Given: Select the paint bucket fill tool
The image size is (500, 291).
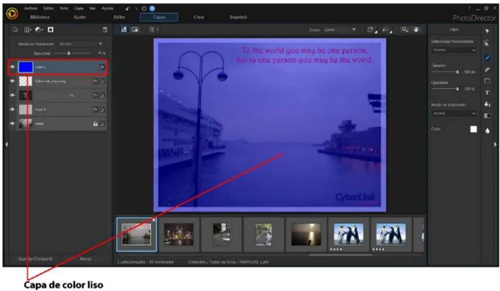Looking at the screenshot, I should pyautogui.click(x=488, y=105).
